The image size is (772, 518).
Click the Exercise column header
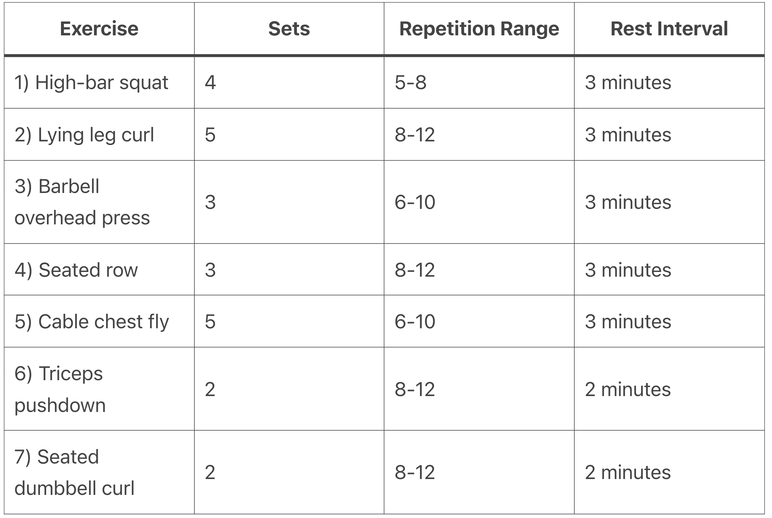tap(99, 29)
